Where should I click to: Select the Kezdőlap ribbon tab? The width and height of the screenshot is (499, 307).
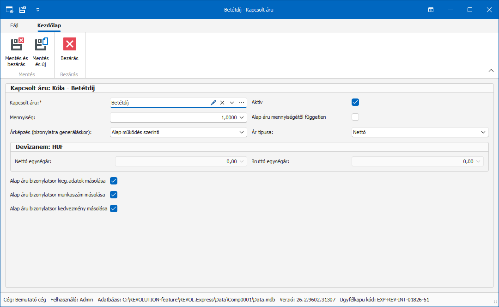[49, 25]
